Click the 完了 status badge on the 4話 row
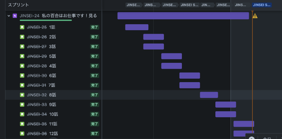Image resolution: width=282 pixels, height=139 pixels. (94, 66)
